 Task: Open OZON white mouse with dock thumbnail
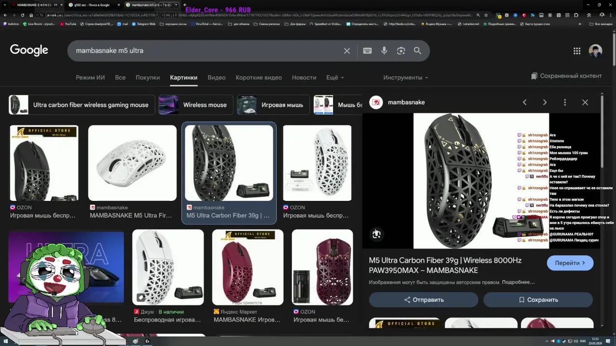[x=317, y=163]
